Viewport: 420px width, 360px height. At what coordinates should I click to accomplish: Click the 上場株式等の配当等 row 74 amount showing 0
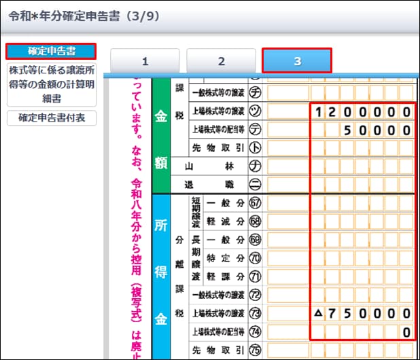tap(362, 331)
